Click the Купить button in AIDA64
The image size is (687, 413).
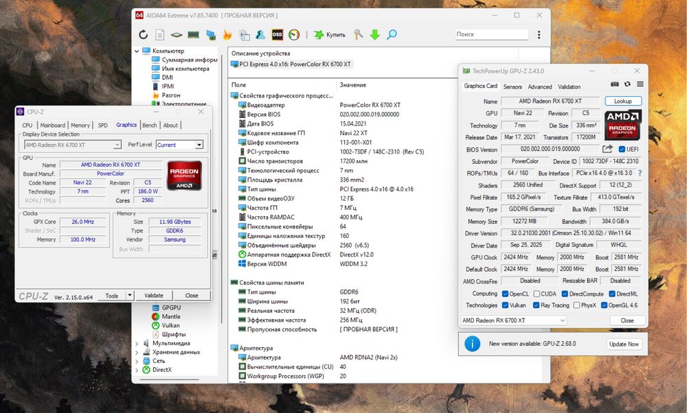(x=330, y=34)
